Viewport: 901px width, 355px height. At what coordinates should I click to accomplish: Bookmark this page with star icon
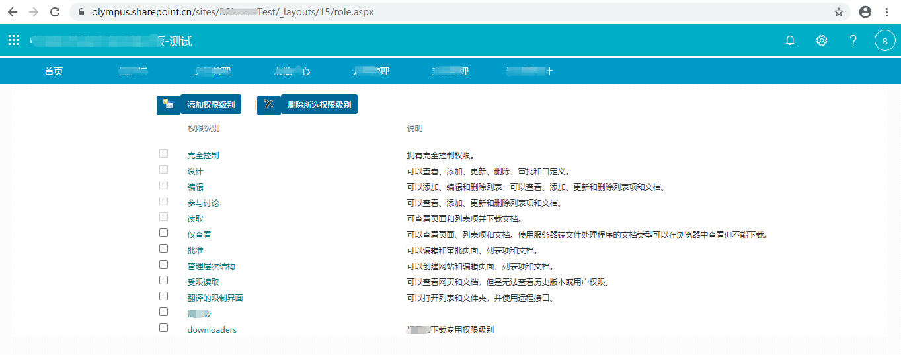coord(839,12)
